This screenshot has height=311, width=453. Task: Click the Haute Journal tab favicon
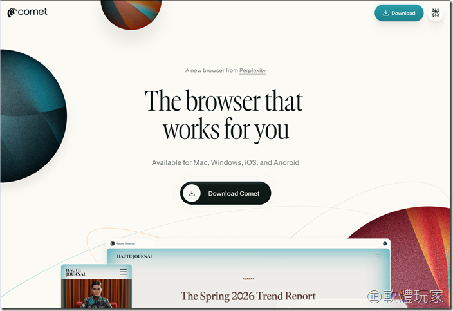click(x=113, y=243)
